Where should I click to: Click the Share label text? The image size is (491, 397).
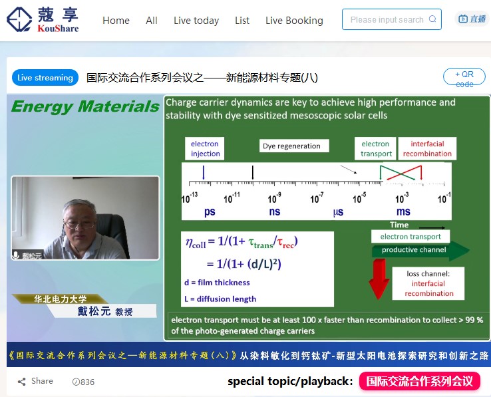42,381
